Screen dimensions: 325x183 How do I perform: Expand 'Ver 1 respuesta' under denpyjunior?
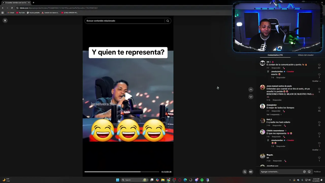pyautogui.click(x=274, y=115)
